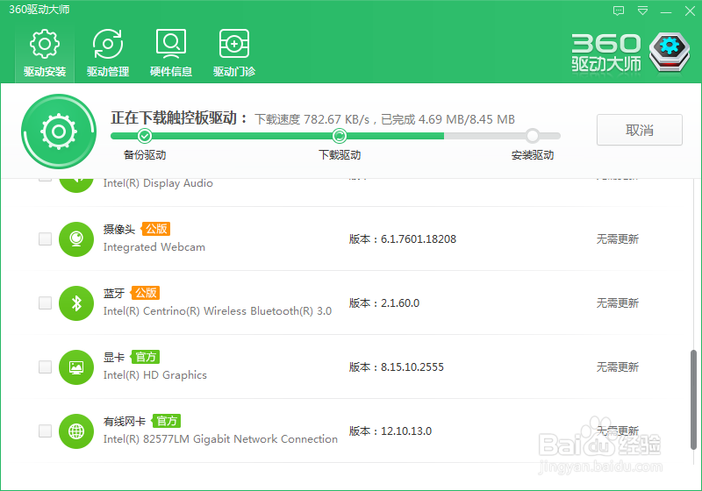Click the 下载驱动 step marker
Image resolution: width=702 pixels, height=491 pixels.
click(x=340, y=136)
